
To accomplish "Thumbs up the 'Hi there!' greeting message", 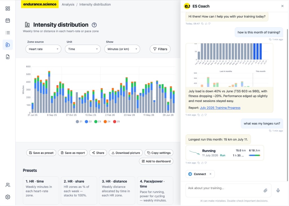I will pos(206,24).
